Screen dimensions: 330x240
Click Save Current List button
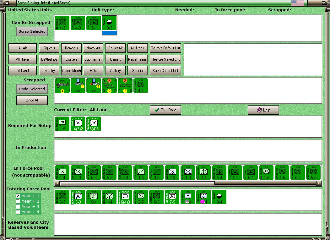[x=165, y=71]
